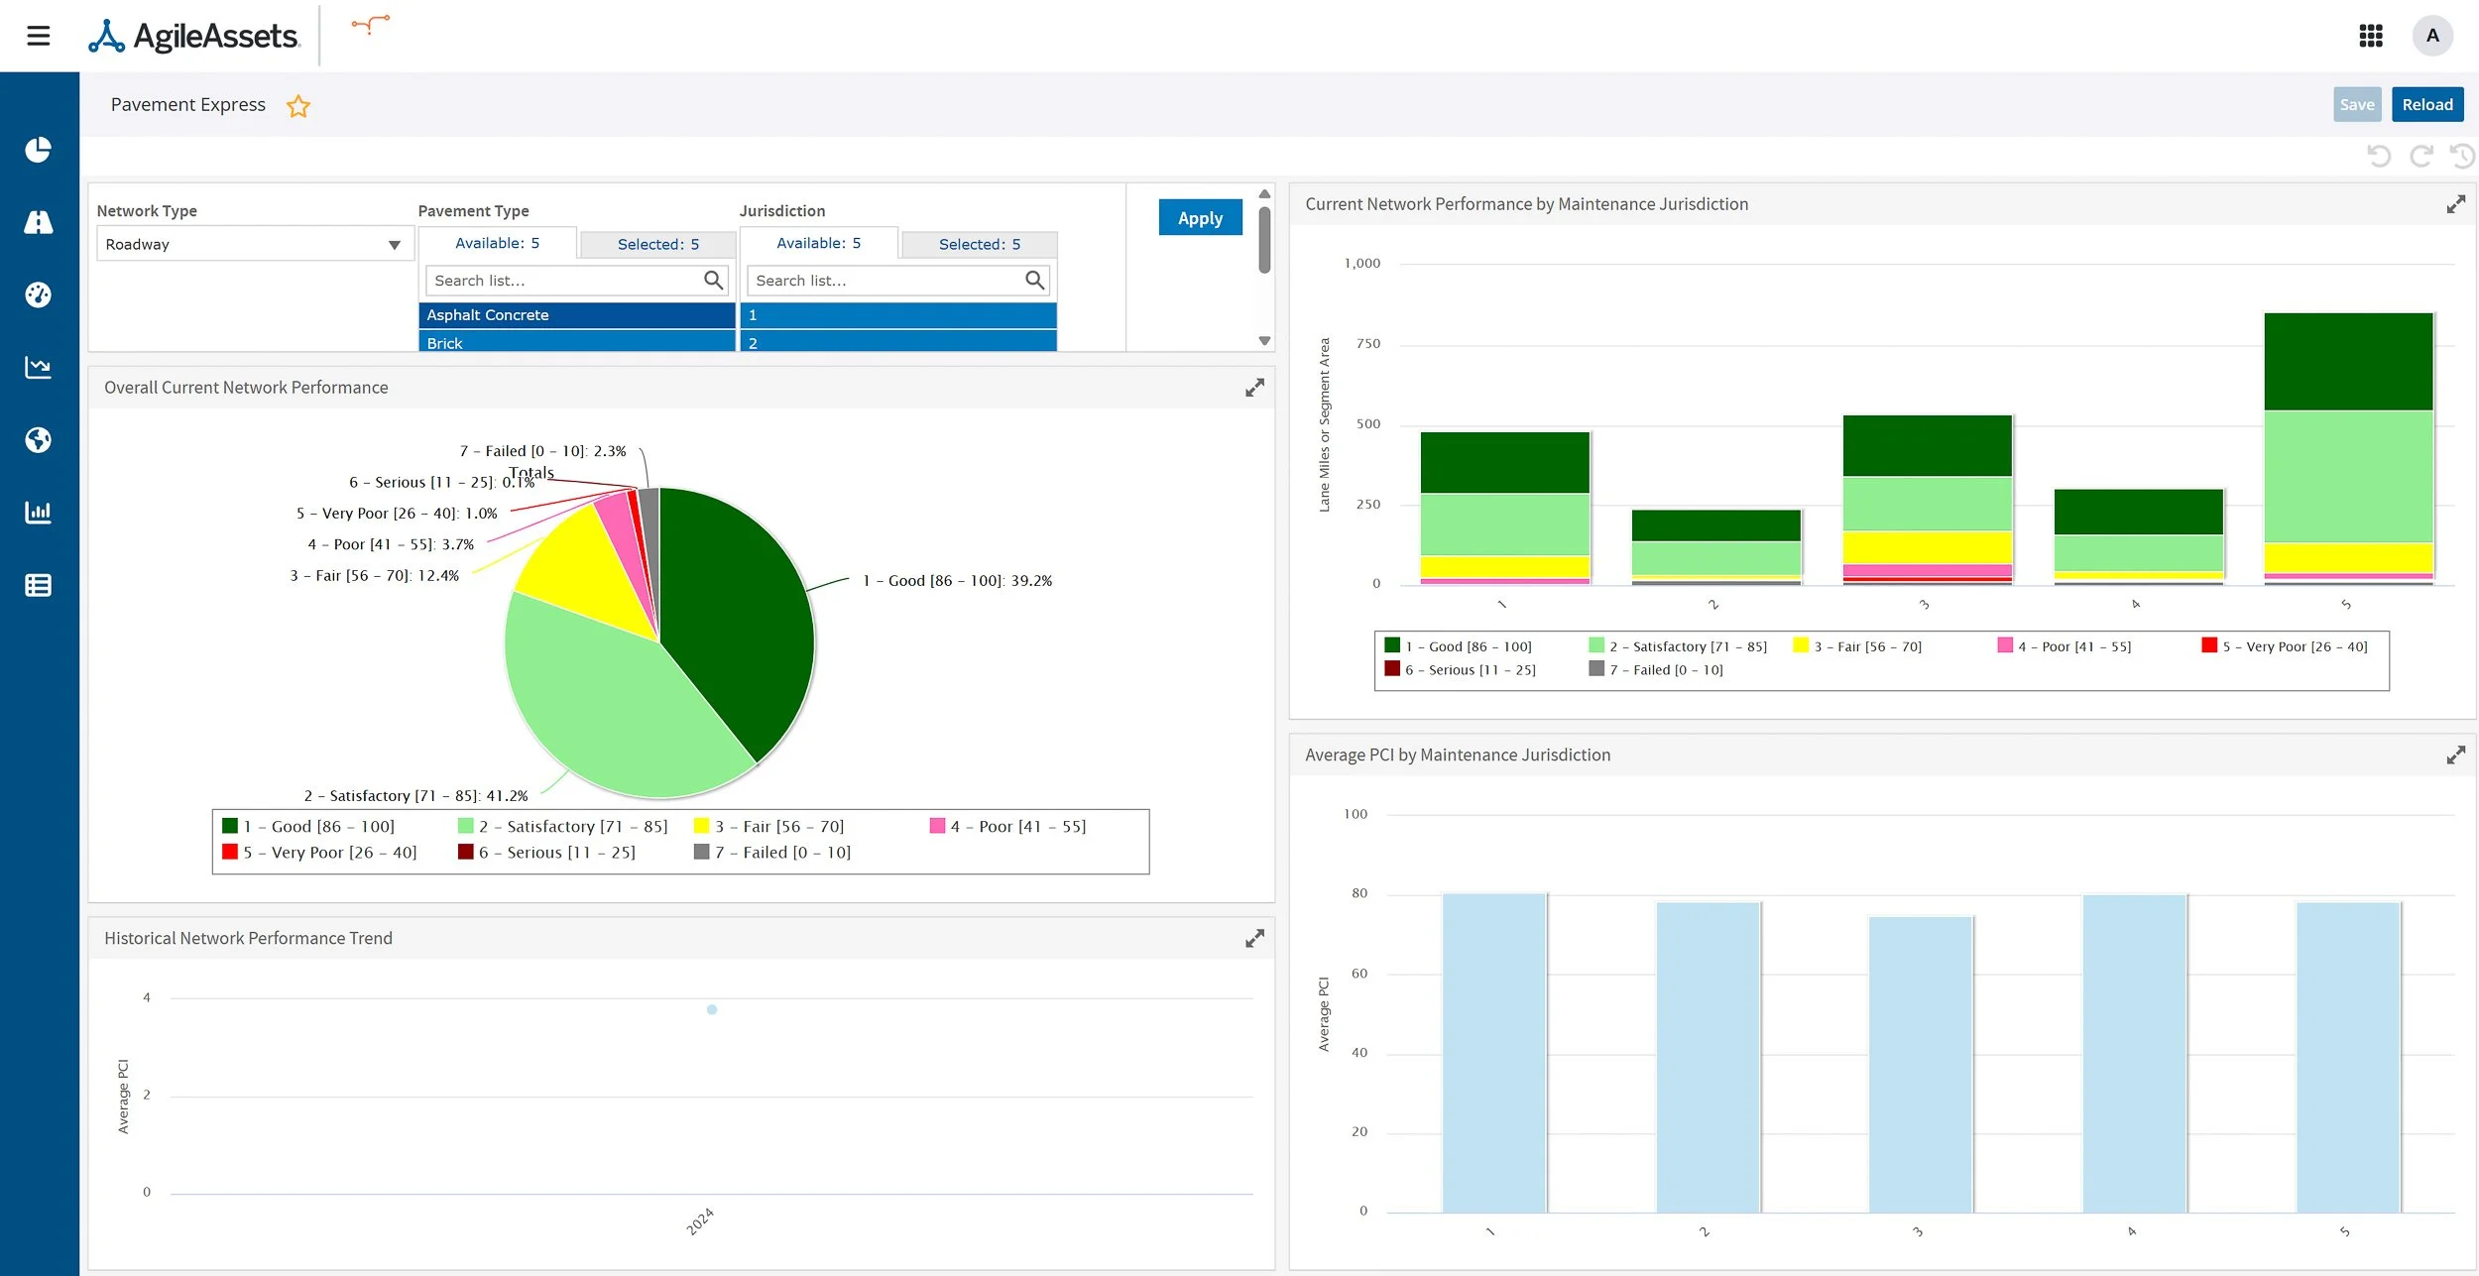Viewport: 2479px width, 1276px height.
Task: Click the Save button
Action: pyautogui.click(x=2356, y=105)
